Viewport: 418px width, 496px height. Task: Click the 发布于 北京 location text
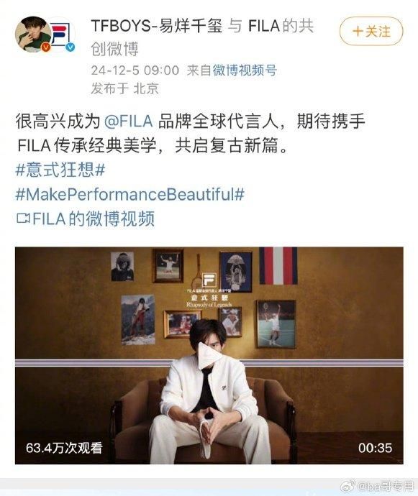click(x=124, y=88)
